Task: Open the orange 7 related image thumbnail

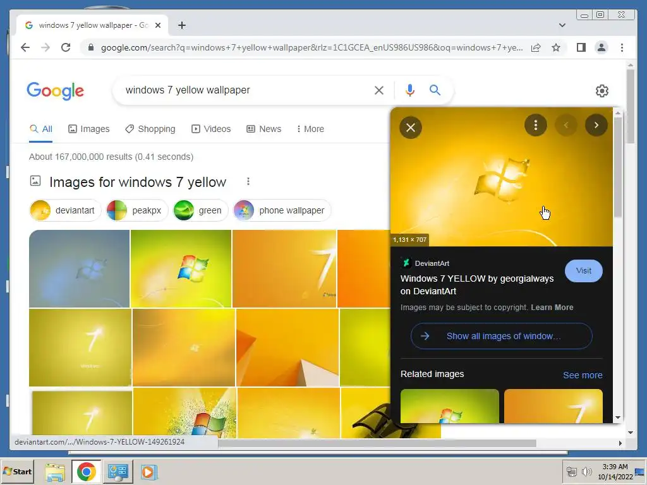Action: [x=553, y=406]
